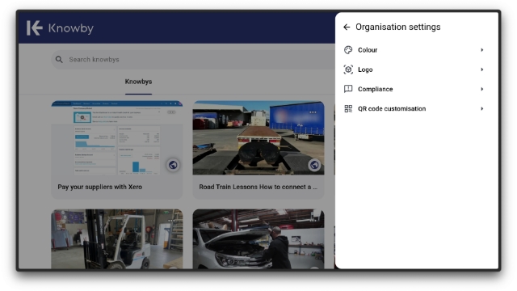Click 'Road Train Lessons How to connect' title

(x=258, y=187)
